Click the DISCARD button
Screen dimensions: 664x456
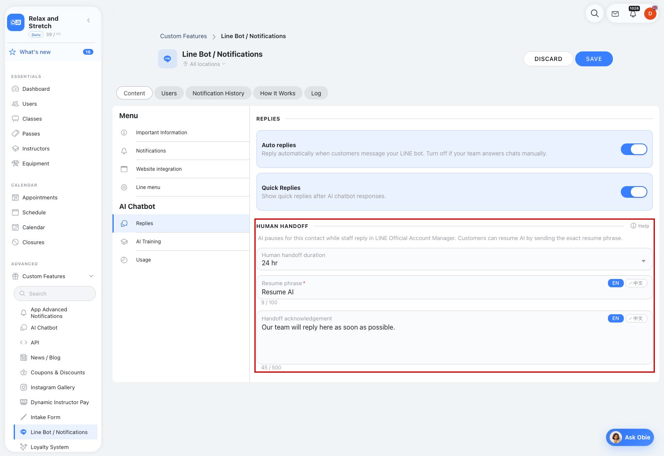[548, 59]
